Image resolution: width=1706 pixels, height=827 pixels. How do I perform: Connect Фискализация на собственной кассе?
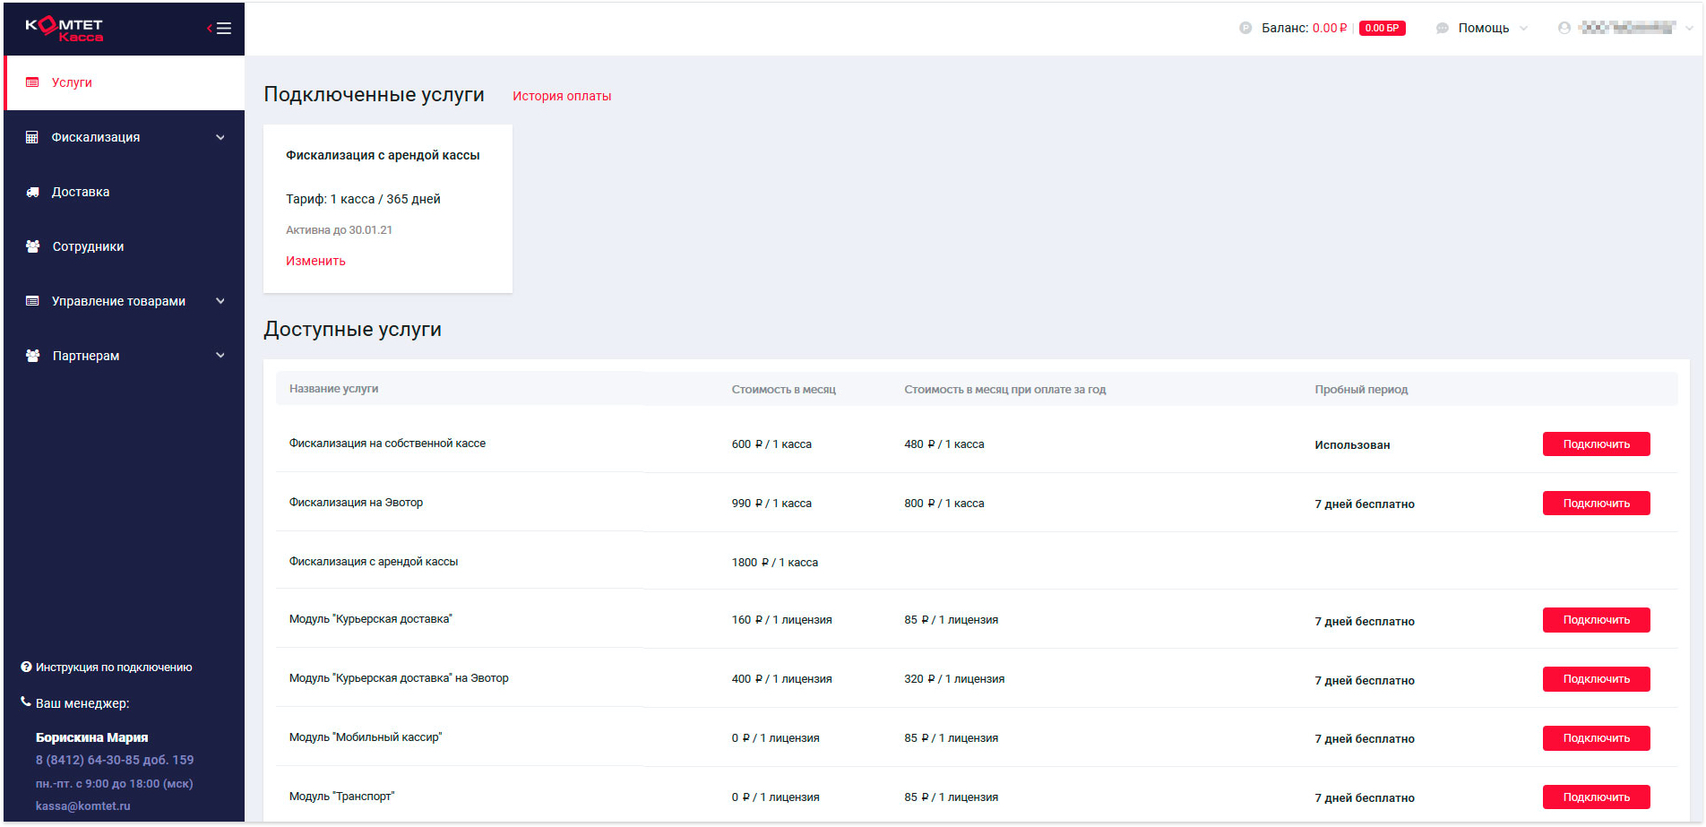(x=1596, y=444)
